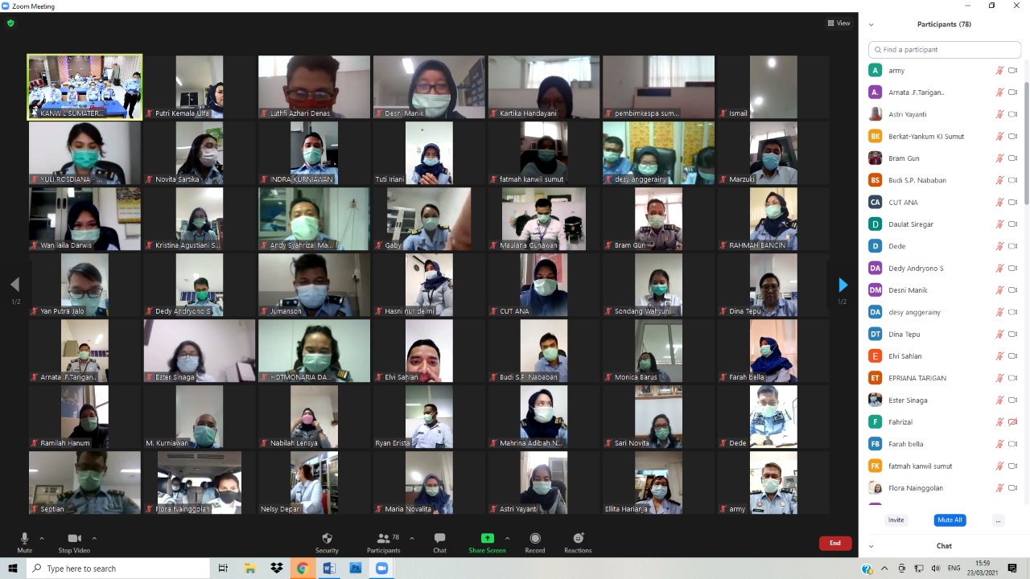Open the Security shield icon

pos(327,539)
